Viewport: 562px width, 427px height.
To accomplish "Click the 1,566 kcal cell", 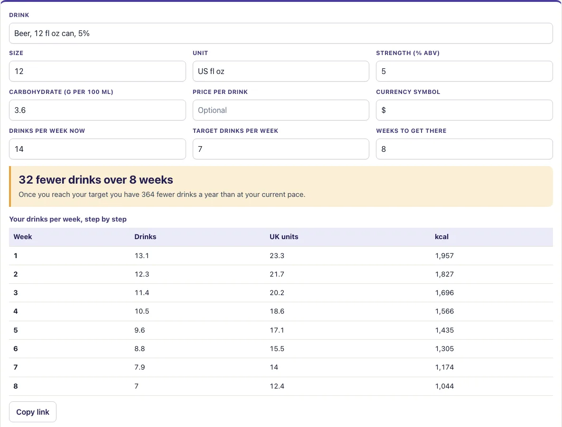I will point(444,311).
